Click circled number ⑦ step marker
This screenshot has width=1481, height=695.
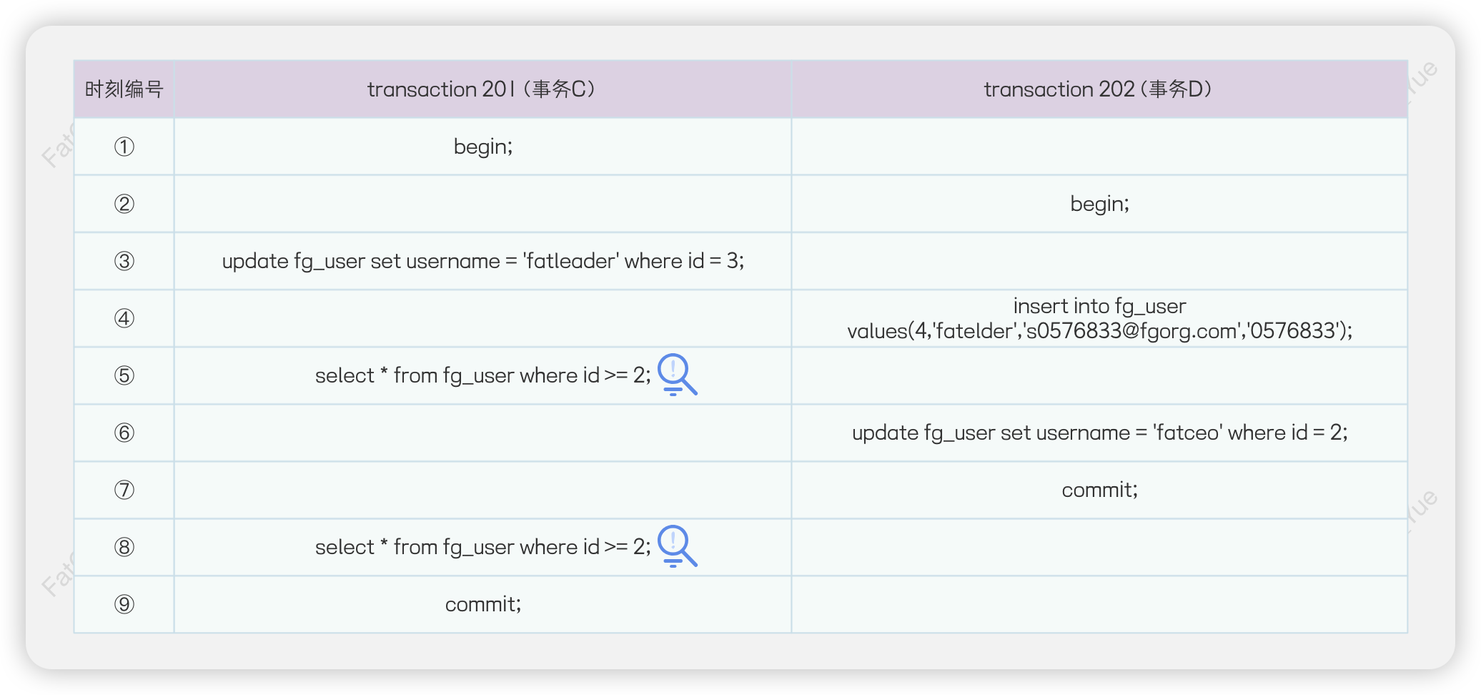click(124, 490)
